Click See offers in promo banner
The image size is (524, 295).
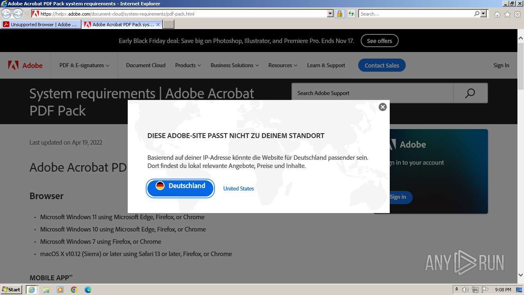379,41
